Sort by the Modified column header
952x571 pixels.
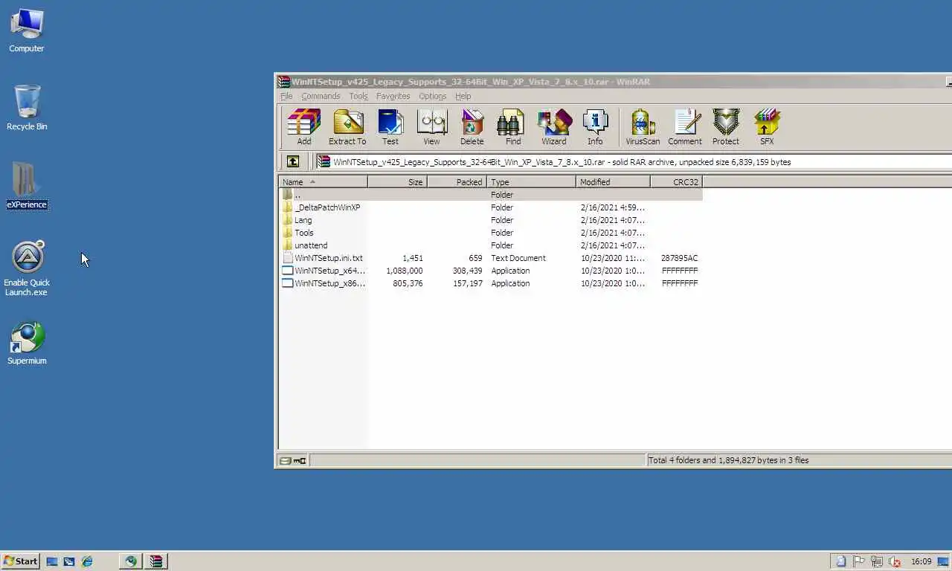[613, 182]
